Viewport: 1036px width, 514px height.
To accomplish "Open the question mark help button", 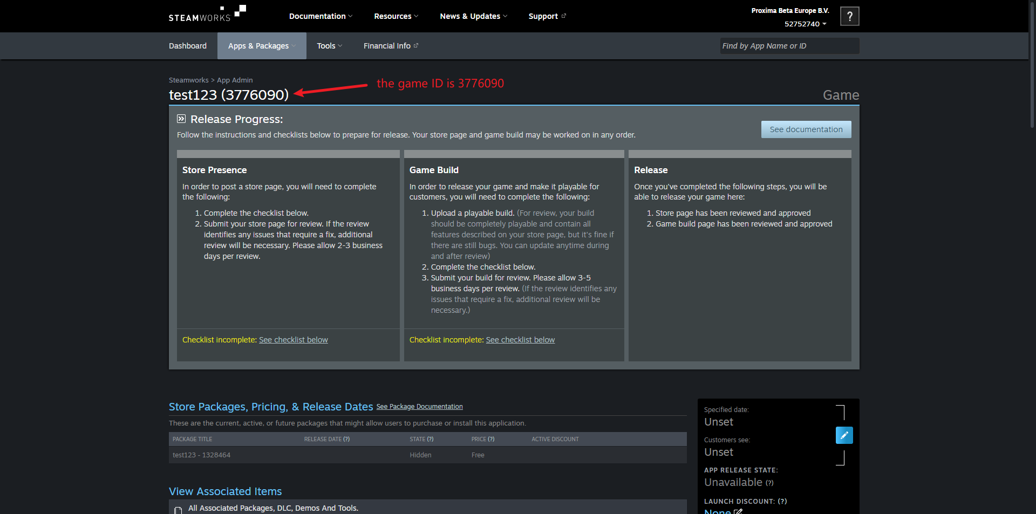I will pyautogui.click(x=849, y=16).
